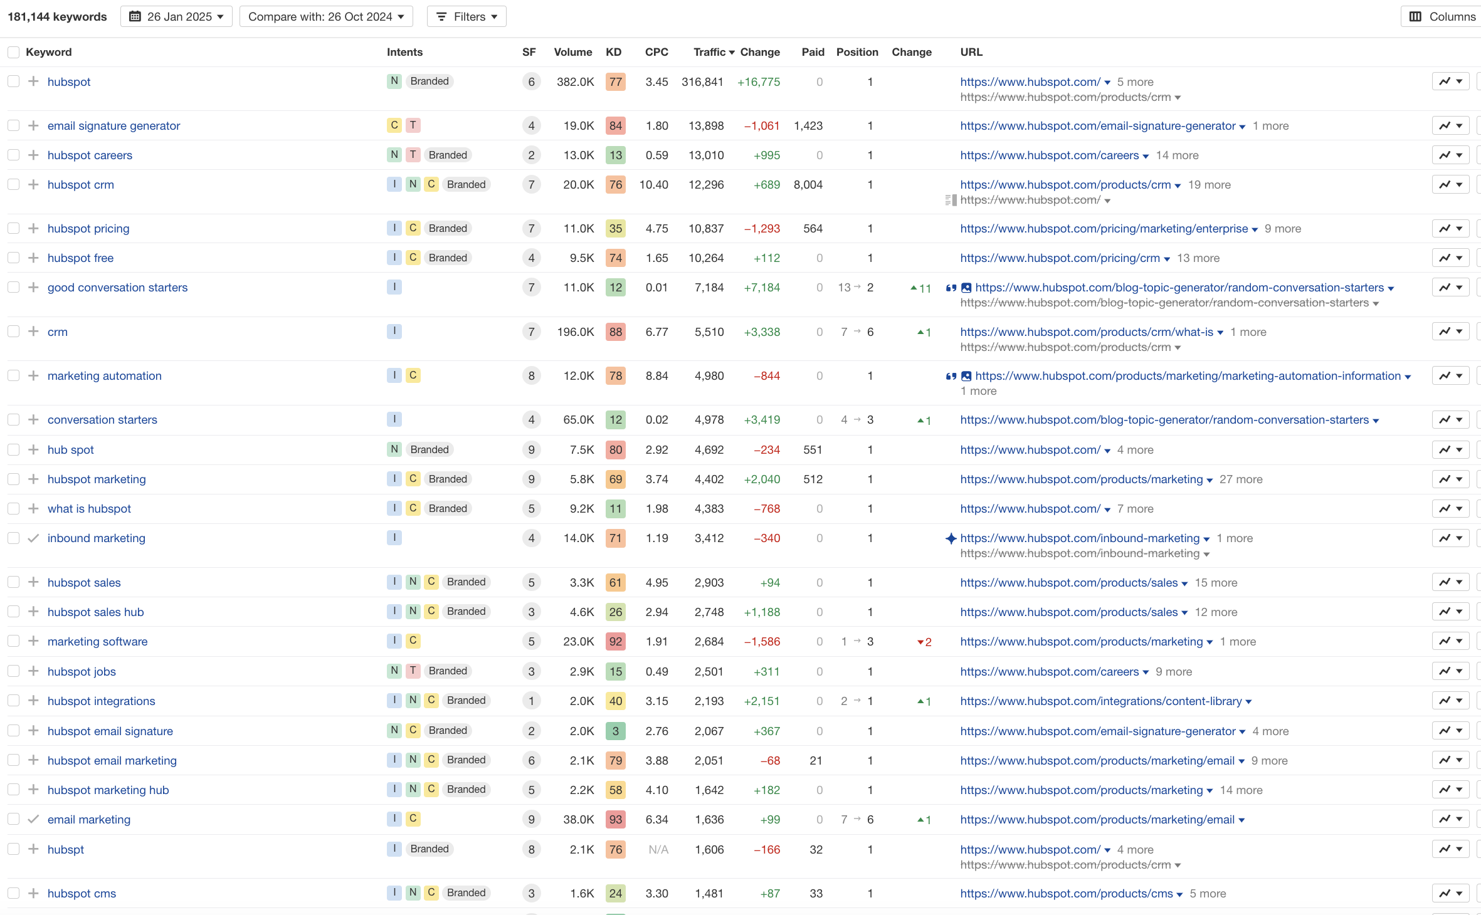
Task: Click the plus icon next to marketing software
Action: [x=34, y=641]
